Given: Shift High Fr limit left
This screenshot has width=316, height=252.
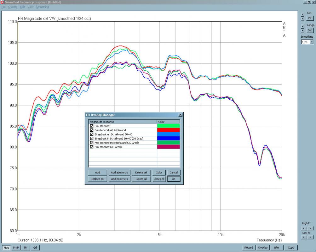Looking at the screenshot, I should 304,228.
